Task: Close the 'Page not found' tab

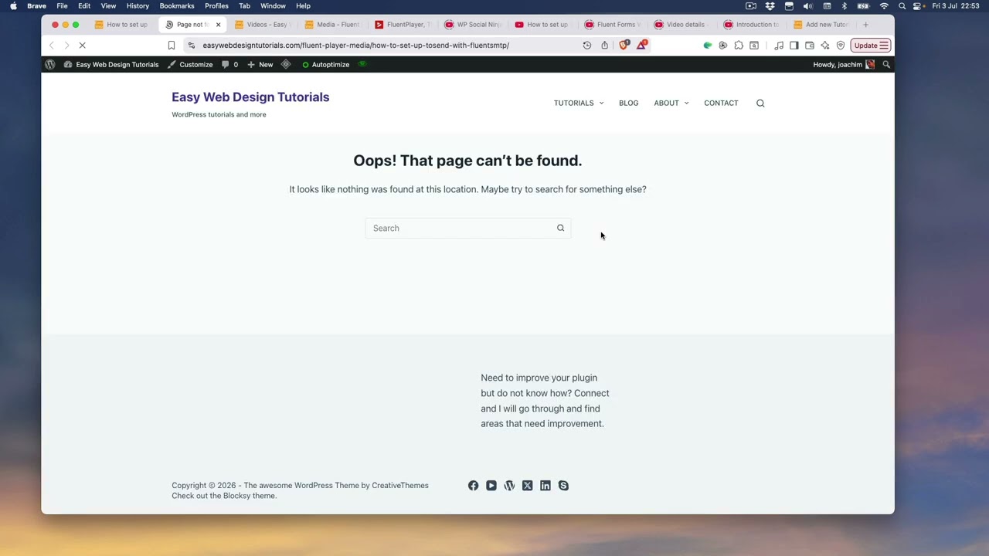Action: tap(218, 25)
